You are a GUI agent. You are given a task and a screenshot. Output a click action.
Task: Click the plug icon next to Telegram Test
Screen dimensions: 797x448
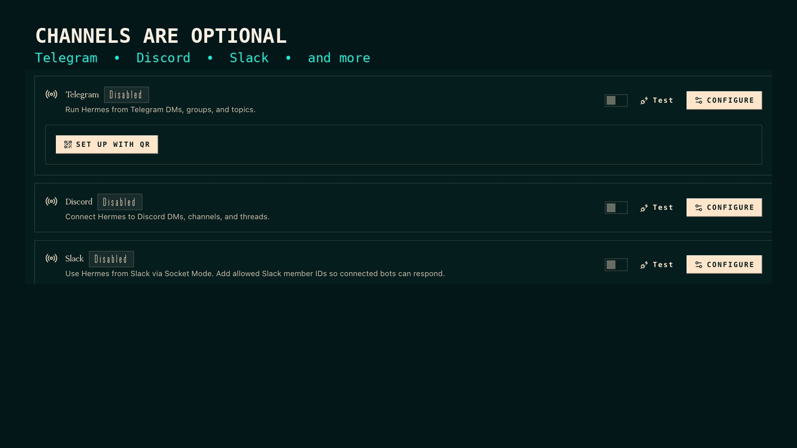pos(644,101)
